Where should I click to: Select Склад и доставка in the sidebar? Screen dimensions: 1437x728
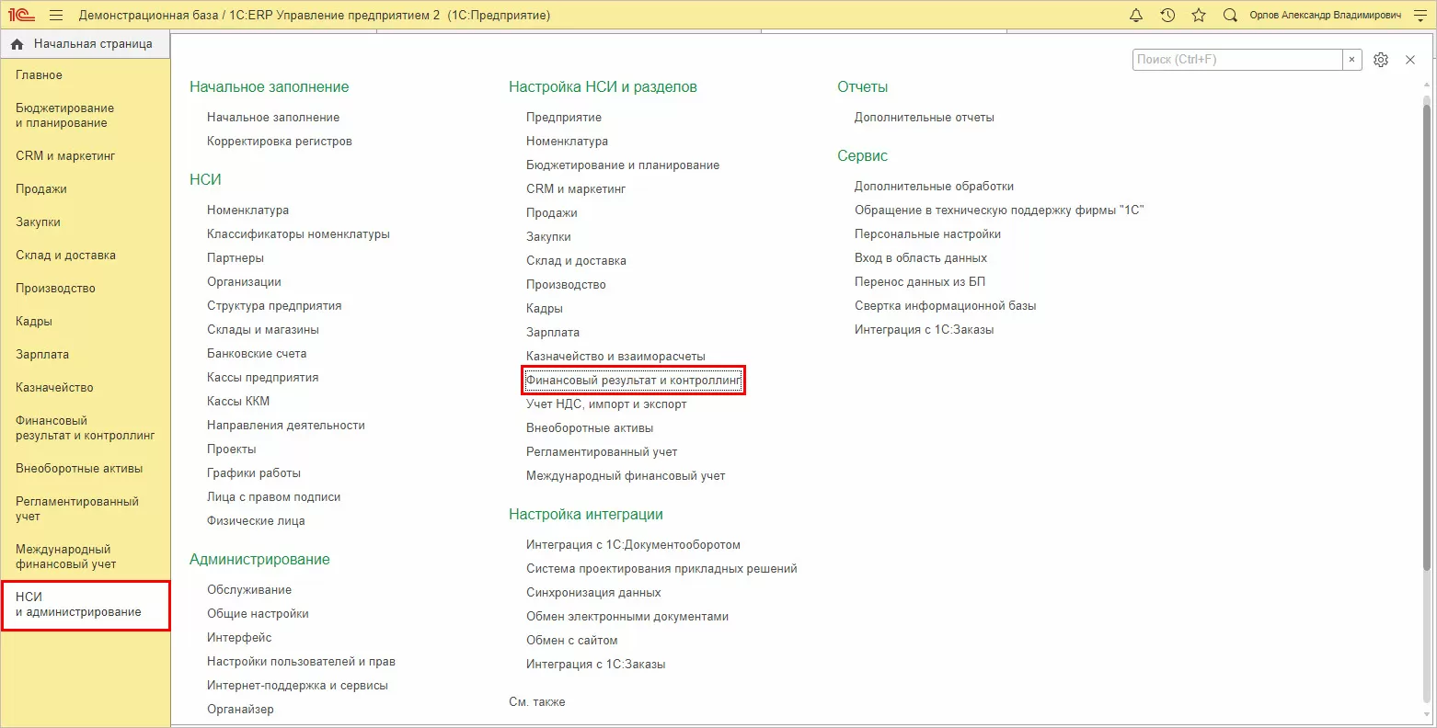pyautogui.click(x=66, y=256)
